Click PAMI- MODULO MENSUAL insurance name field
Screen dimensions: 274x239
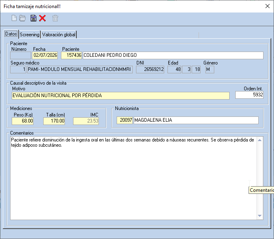click(80, 69)
